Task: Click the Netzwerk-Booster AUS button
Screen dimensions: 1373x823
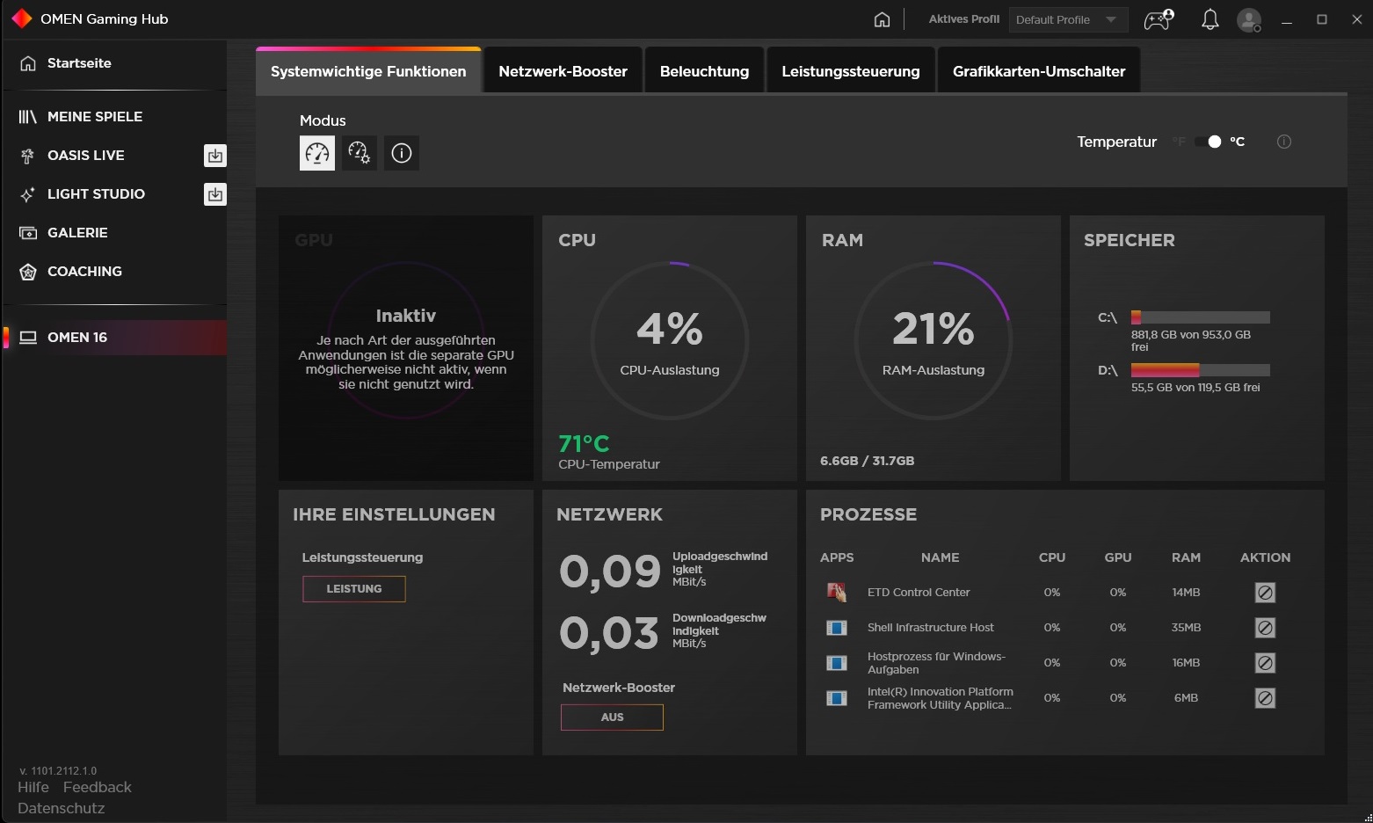Action: (612, 717)
